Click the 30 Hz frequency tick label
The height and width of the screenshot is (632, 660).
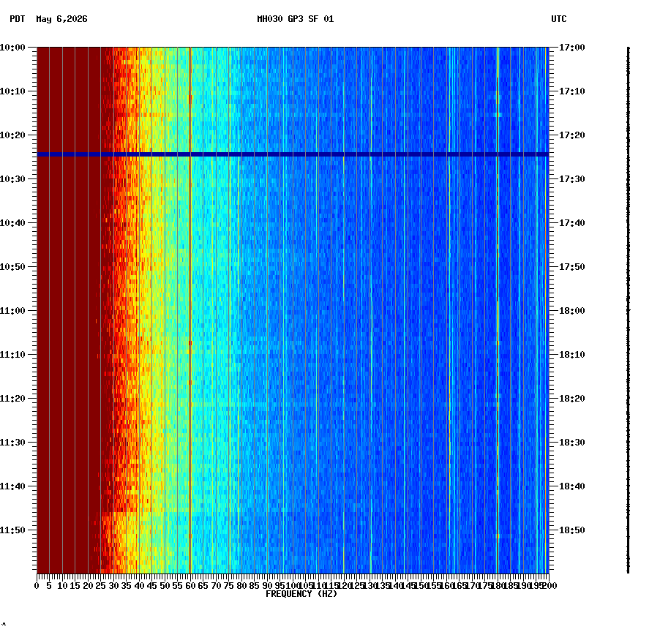click(x=113, y=586)
